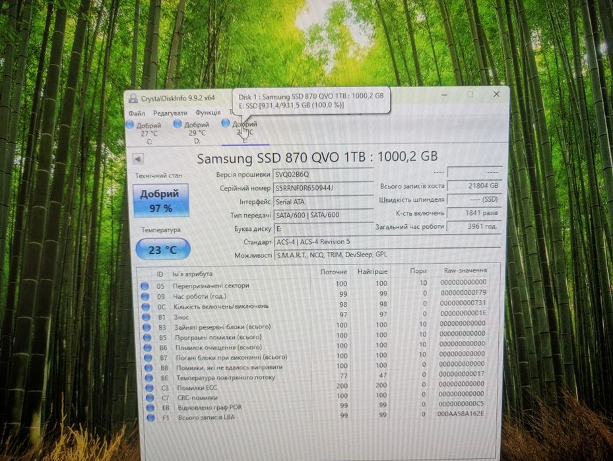The height and width of the screenshot is (461, 613).
Task: Click status icon for attribute B5
Action: pyautogui.click(x=147, y=337)
